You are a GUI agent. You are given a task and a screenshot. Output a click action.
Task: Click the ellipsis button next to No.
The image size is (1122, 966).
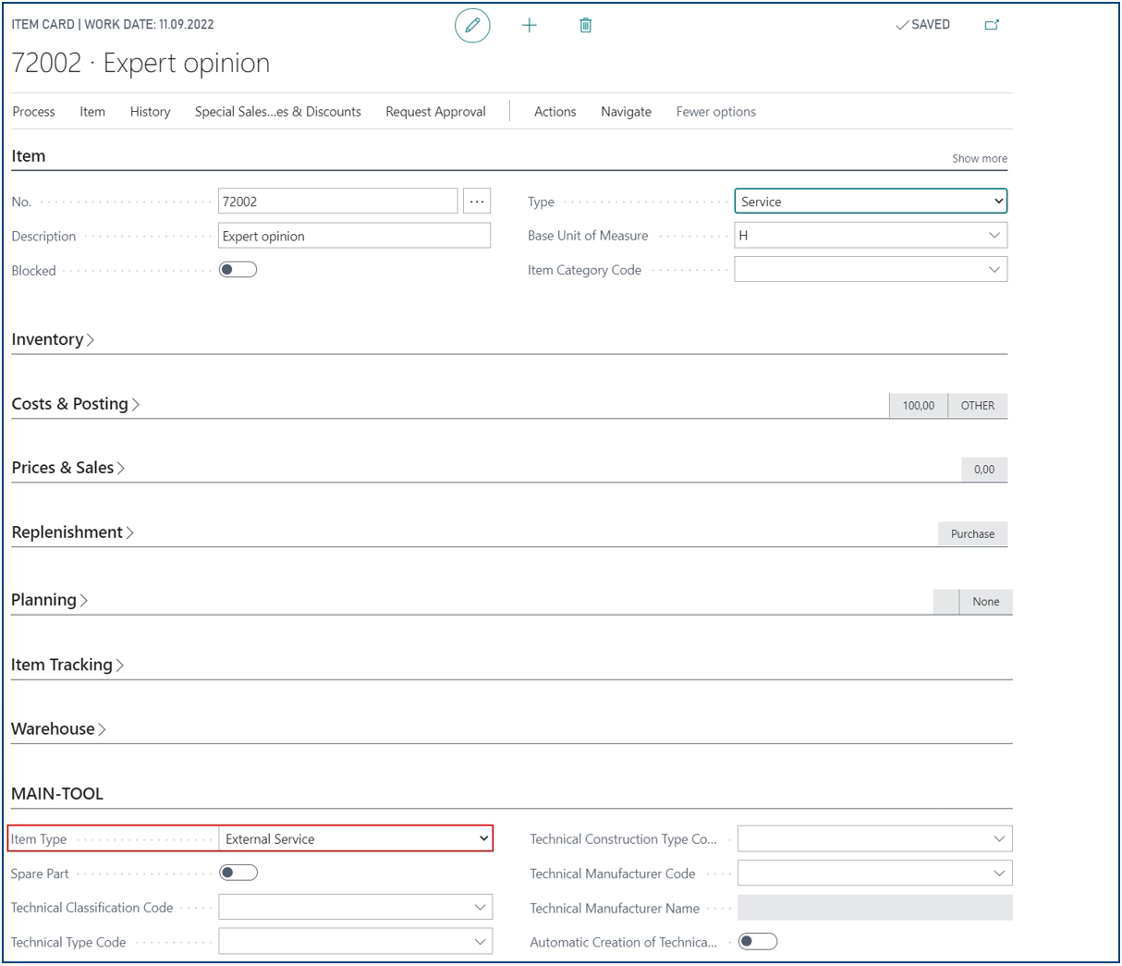(x=477, y=202)
